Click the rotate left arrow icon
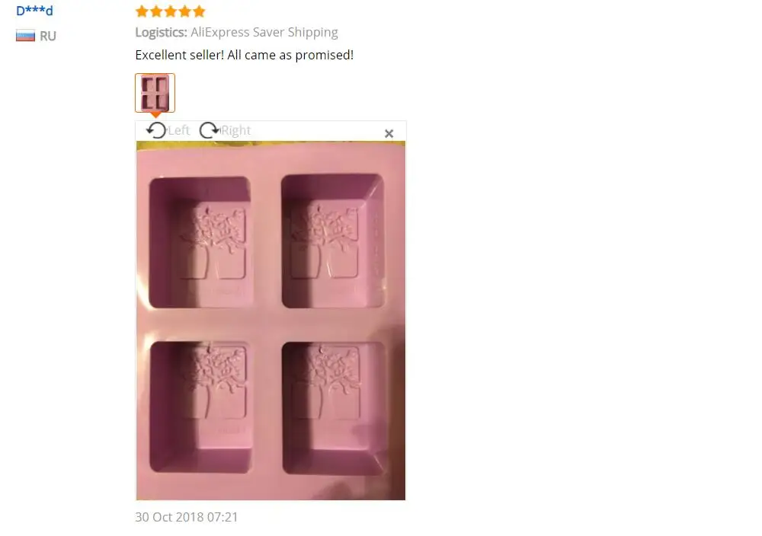 (x=156, y=130)
